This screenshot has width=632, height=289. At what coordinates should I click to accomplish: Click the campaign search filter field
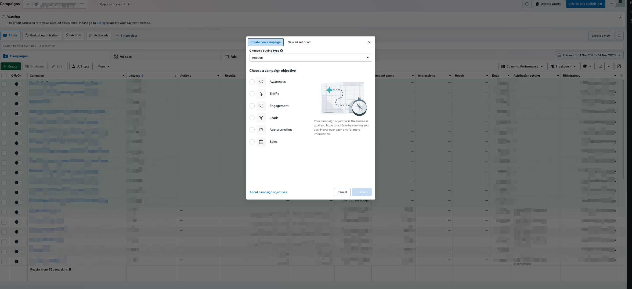point(121,46)
